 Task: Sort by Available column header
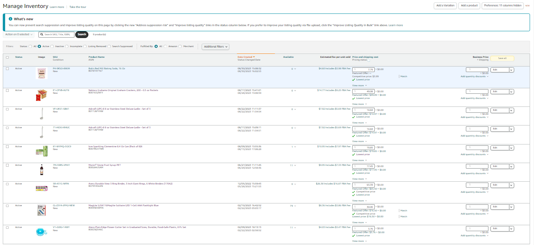(288, 57)
